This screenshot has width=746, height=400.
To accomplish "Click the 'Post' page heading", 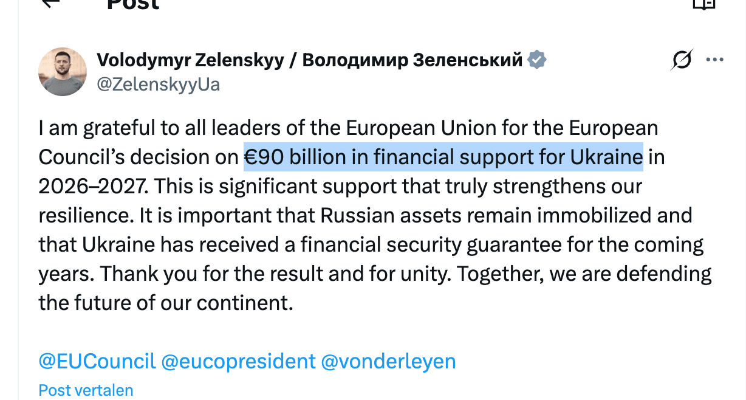I will (132, 5).
